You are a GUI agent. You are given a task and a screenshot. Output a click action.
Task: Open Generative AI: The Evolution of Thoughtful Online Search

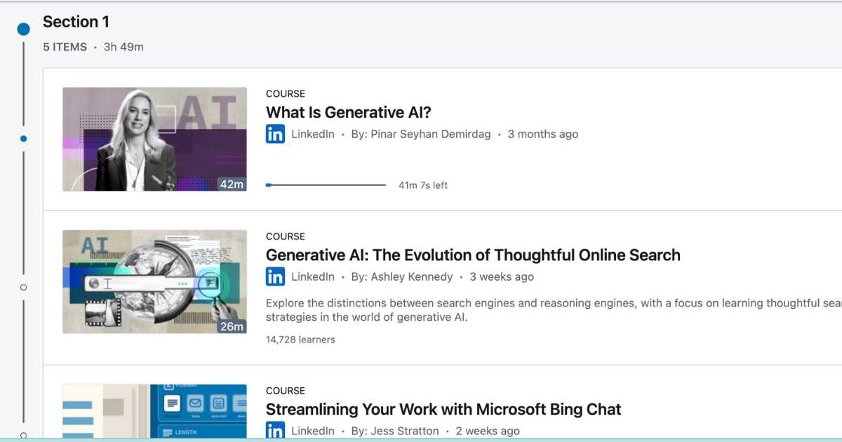[x=473, y=255]
